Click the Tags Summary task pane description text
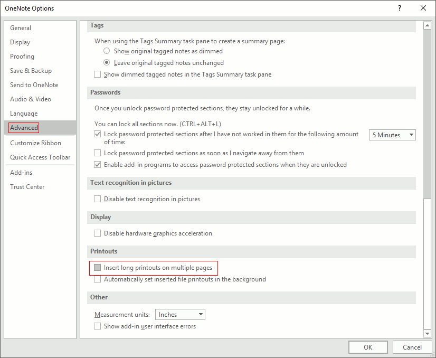Image resolution: width=436 pixels, height=358 pixels. 189,41
